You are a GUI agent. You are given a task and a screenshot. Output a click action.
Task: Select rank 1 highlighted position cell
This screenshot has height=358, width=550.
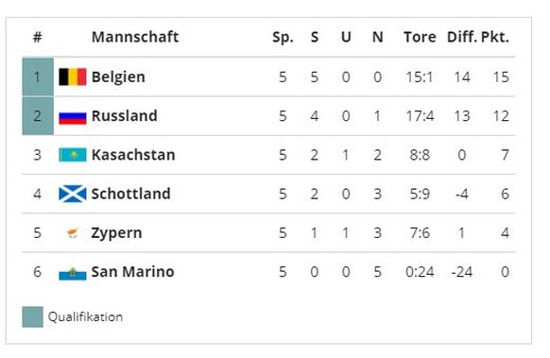tap(38, 77)
